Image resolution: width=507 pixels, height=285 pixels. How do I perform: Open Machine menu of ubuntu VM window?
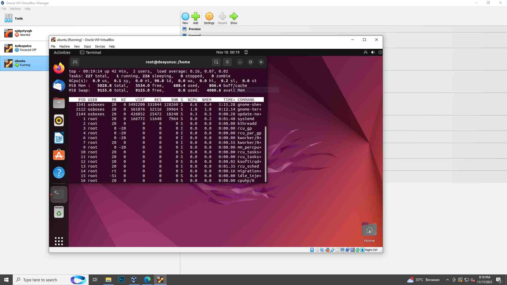tap(64, 46)
